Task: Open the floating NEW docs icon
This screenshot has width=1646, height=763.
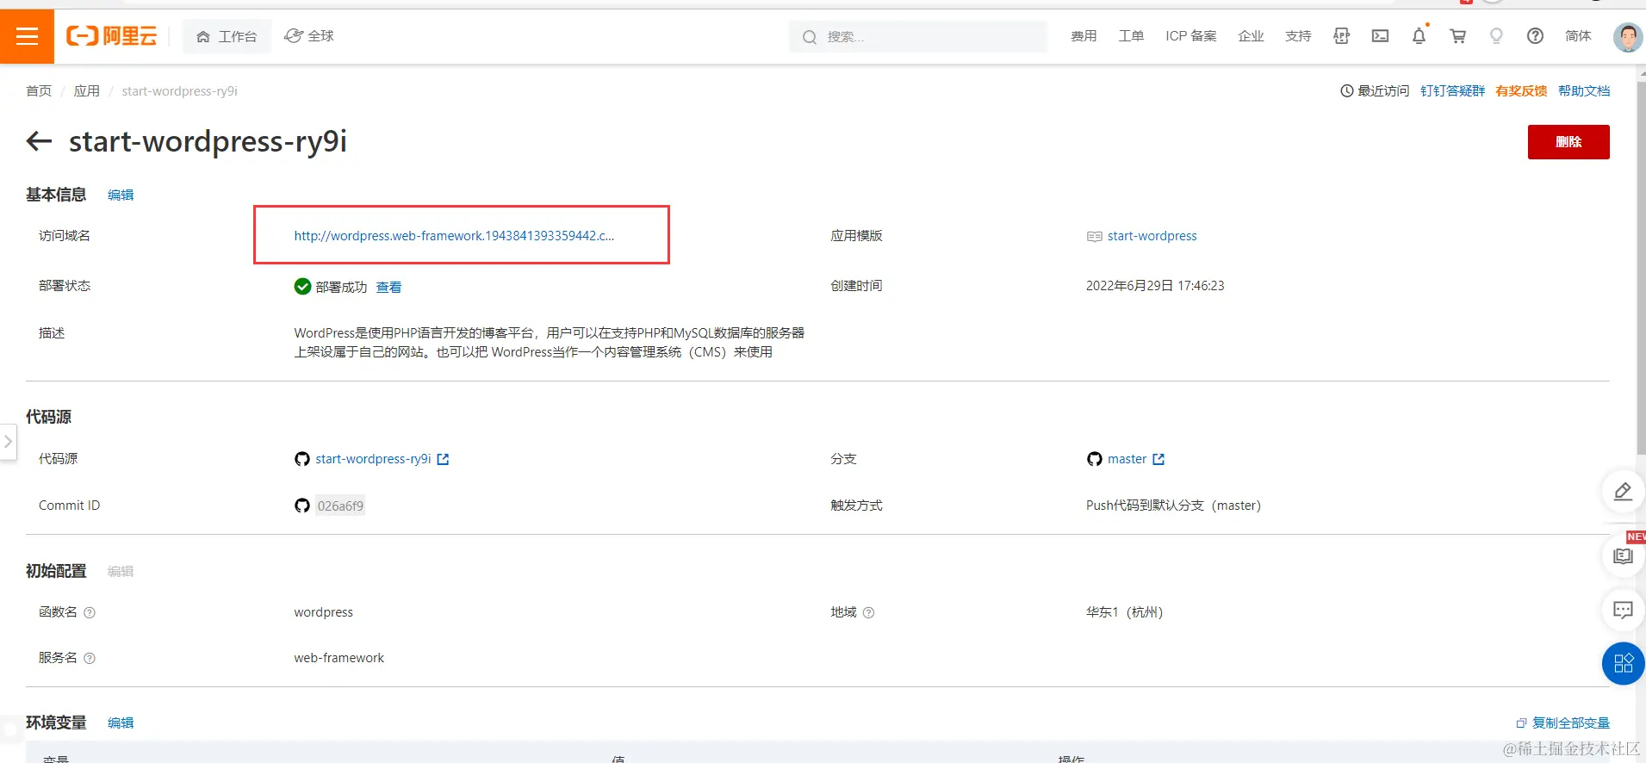Action: pos(1623,556)
